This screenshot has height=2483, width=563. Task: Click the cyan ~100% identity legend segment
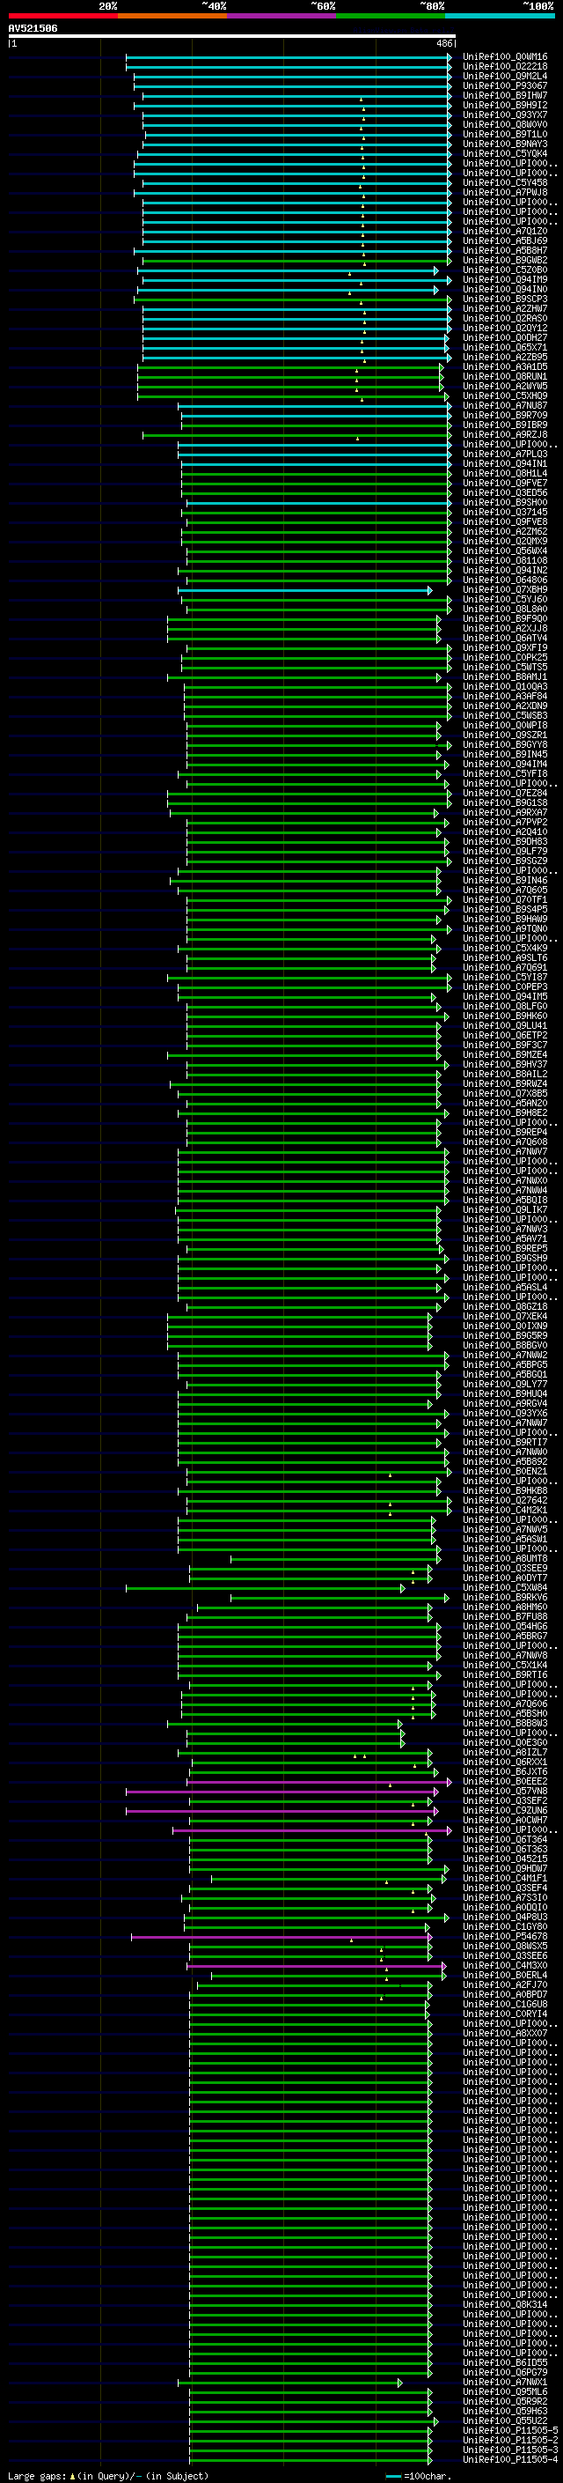pyautogui.click(x=500, y=16)
